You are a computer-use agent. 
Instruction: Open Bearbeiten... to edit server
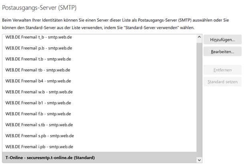click(222, 52)
